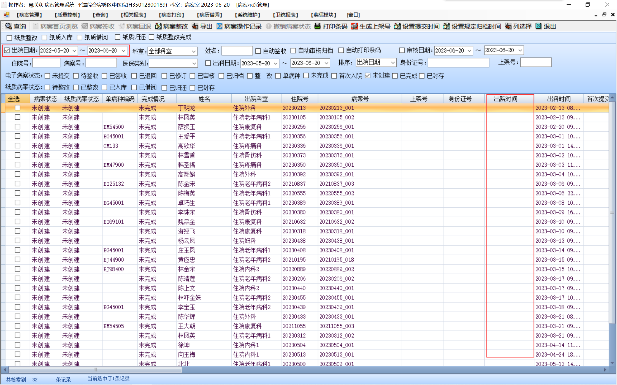This screenshot has width=617, height=385.
Task: Click the 导出 export icon
Action: click(x=195, y=26)
